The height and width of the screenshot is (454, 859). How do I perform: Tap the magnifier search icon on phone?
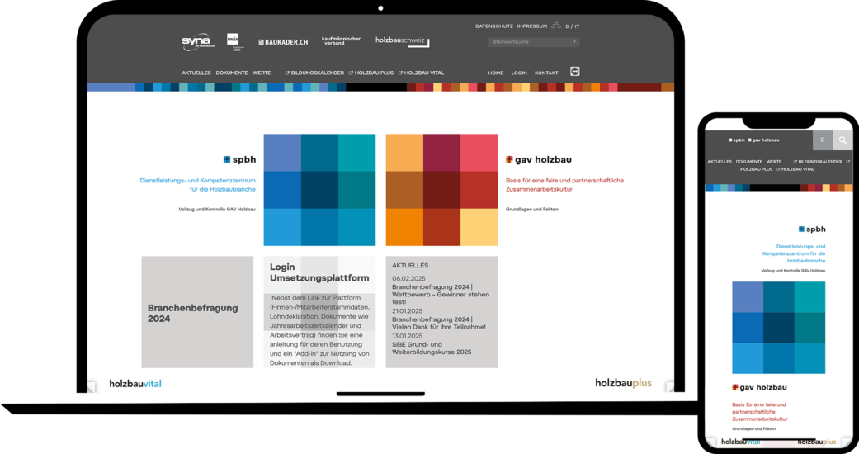[842, 140]
